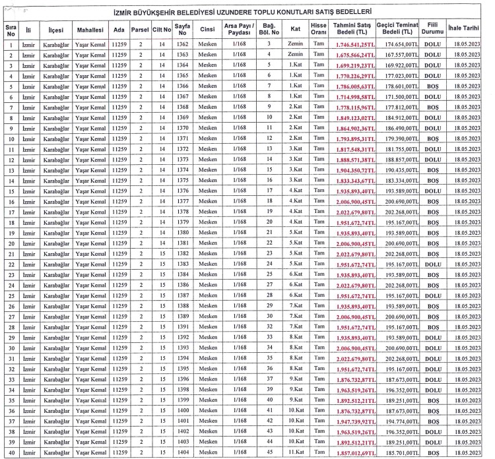Select the Sayfa No value 1400
Image resolution: width=495 pixels, height=459 pixels.
(183, 410)
